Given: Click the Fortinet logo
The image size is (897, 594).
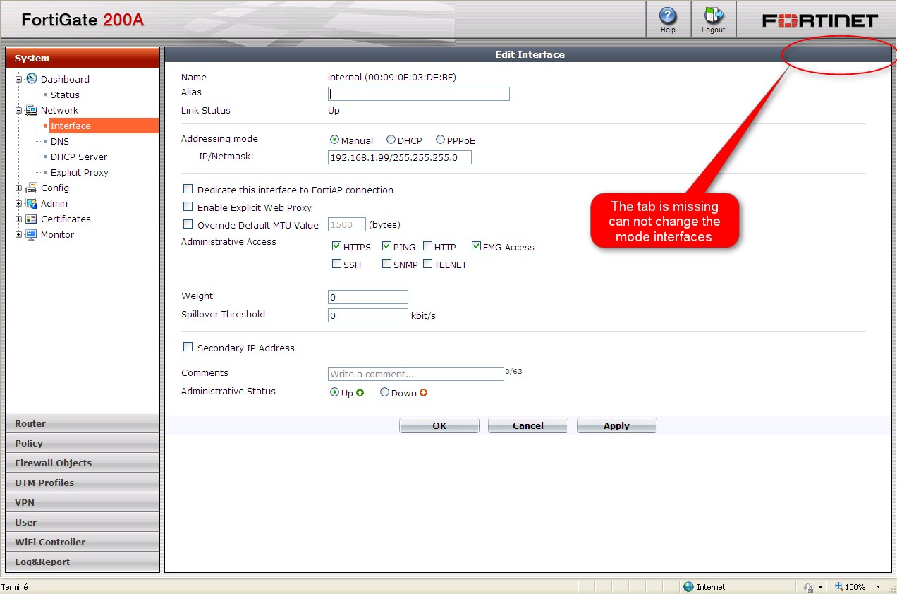Looking at the screenshot, I should [820, 20].
